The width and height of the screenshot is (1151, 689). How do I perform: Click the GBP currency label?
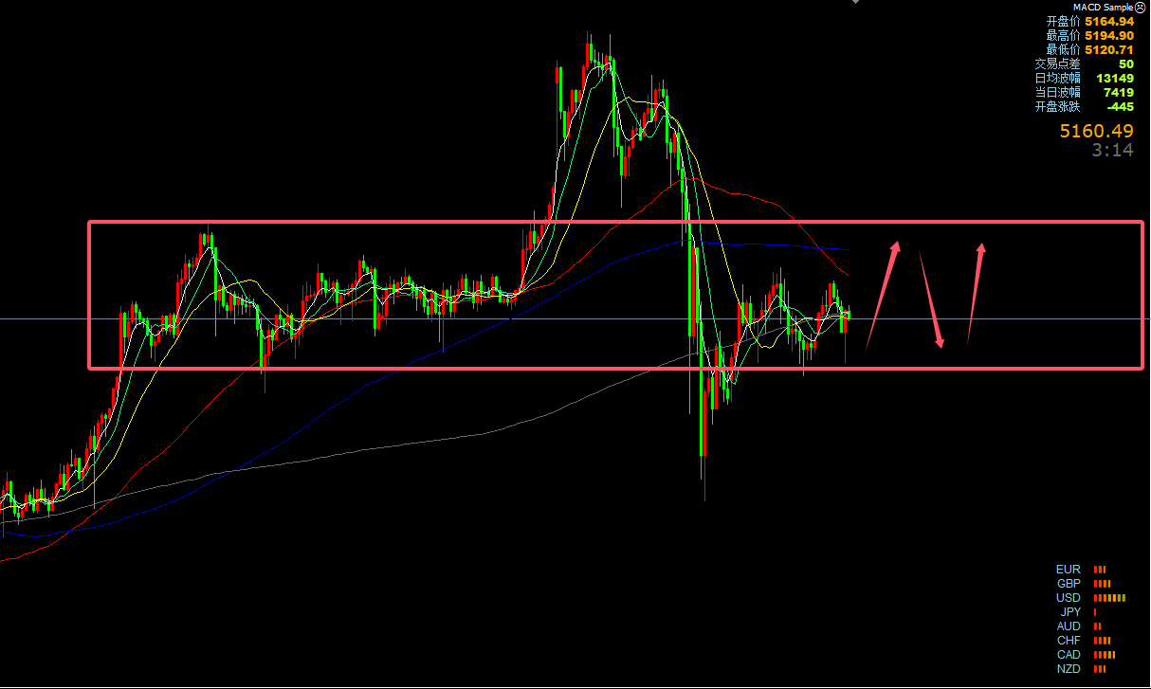(x=1069, y=584)
